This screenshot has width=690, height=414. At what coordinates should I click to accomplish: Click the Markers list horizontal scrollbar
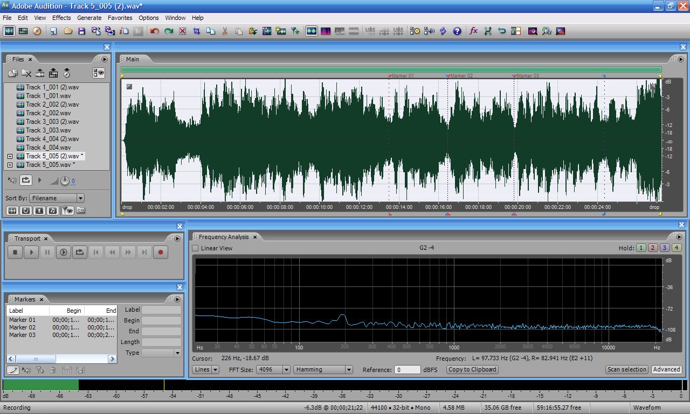tap(61, 359)
